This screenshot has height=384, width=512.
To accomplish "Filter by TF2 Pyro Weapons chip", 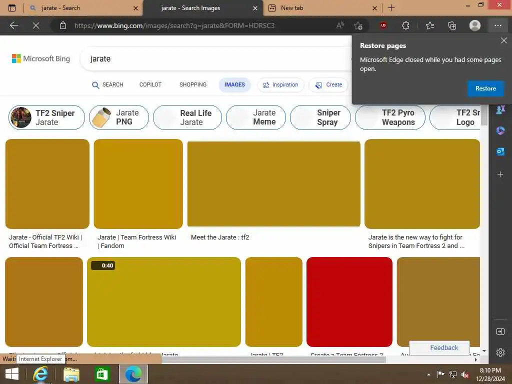I will click(x=390, y=117).
